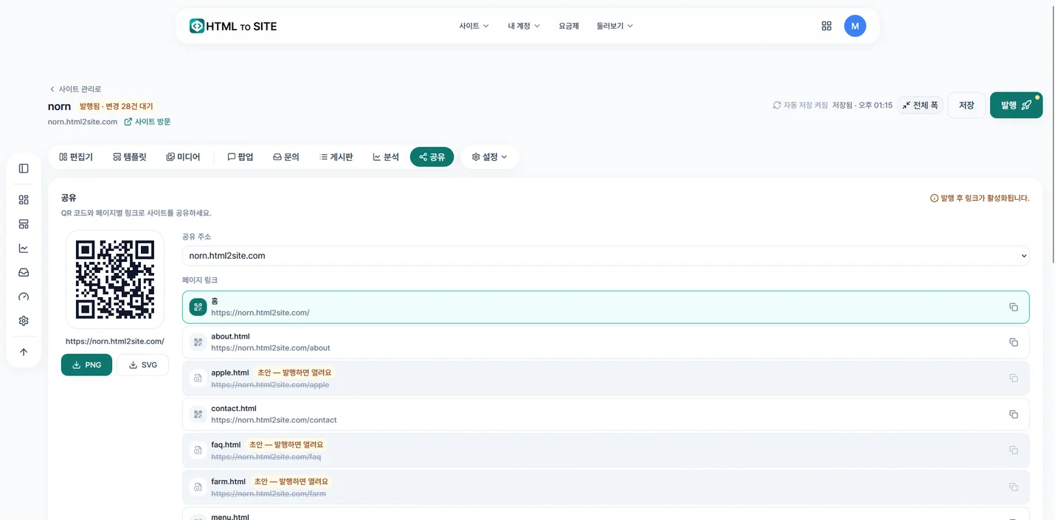
Task: Open the apps grid icon in top navbar
Action: pos(826,26)
